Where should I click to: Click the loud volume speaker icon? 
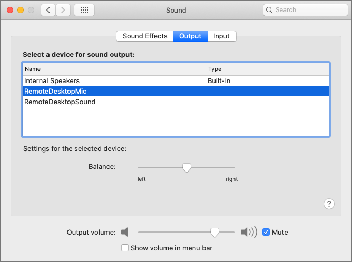click(248, 232)
